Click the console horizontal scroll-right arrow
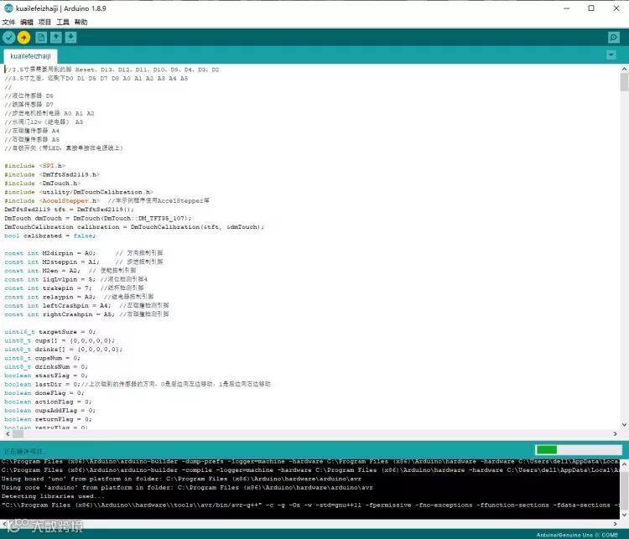Viewport: 629px width, 539px height. point(615,523)
